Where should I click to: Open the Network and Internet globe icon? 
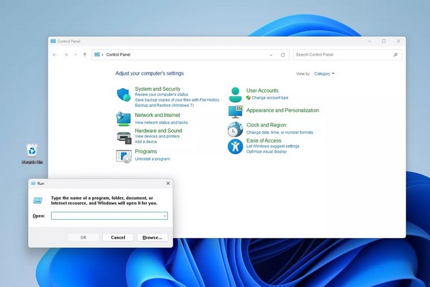pyautogui.click(x=124, y=119)
